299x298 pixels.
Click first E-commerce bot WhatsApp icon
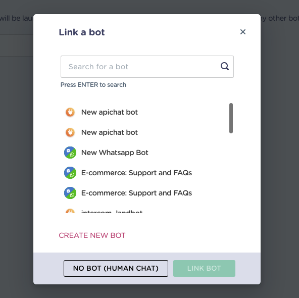pyautogui.click(x=70, y=173)
